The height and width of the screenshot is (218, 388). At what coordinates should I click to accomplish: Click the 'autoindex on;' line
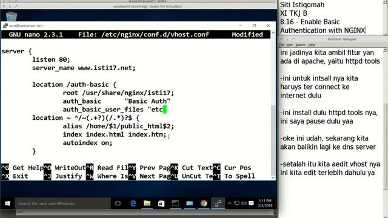coord(87,143)
